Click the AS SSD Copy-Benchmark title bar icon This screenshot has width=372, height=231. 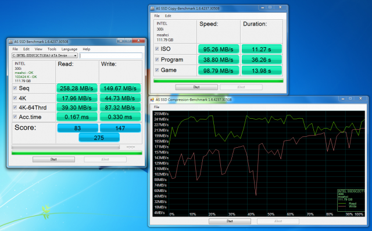152,9
